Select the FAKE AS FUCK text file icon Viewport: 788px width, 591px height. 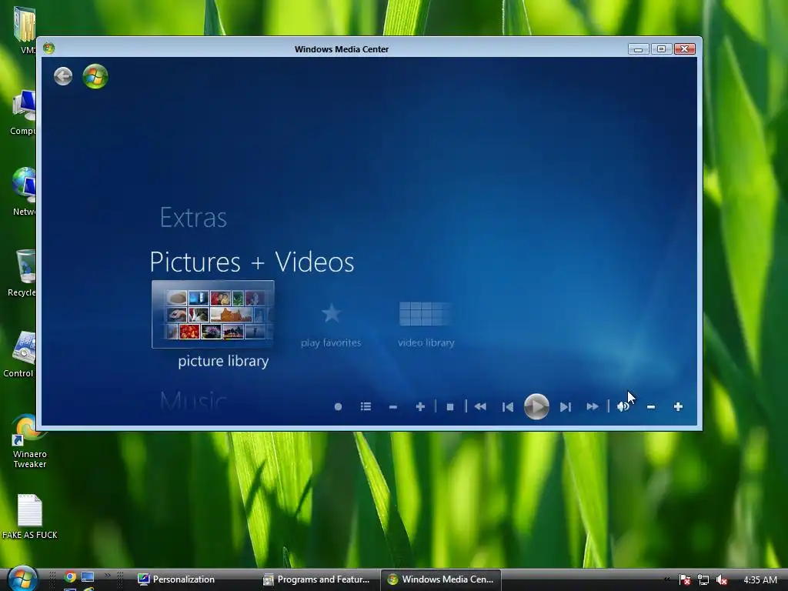(x=30, y=516)
